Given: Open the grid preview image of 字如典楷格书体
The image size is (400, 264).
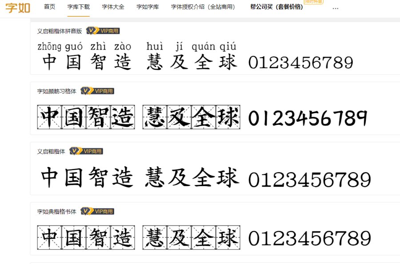Looking at the screenshot, I should pos(204,237).
